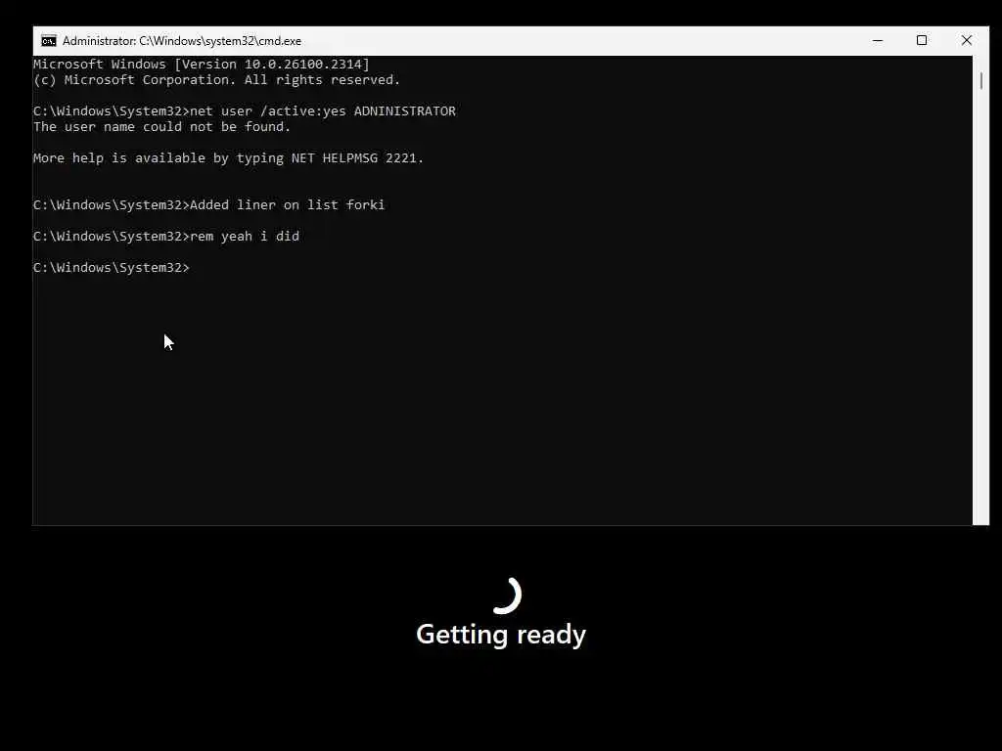Image resolution: width=1002 pixels, height=751 pixels.
Task: Click the 'Microsoft Windows [Version 10.0.26100.2314]' line
Action: point(202,64)
